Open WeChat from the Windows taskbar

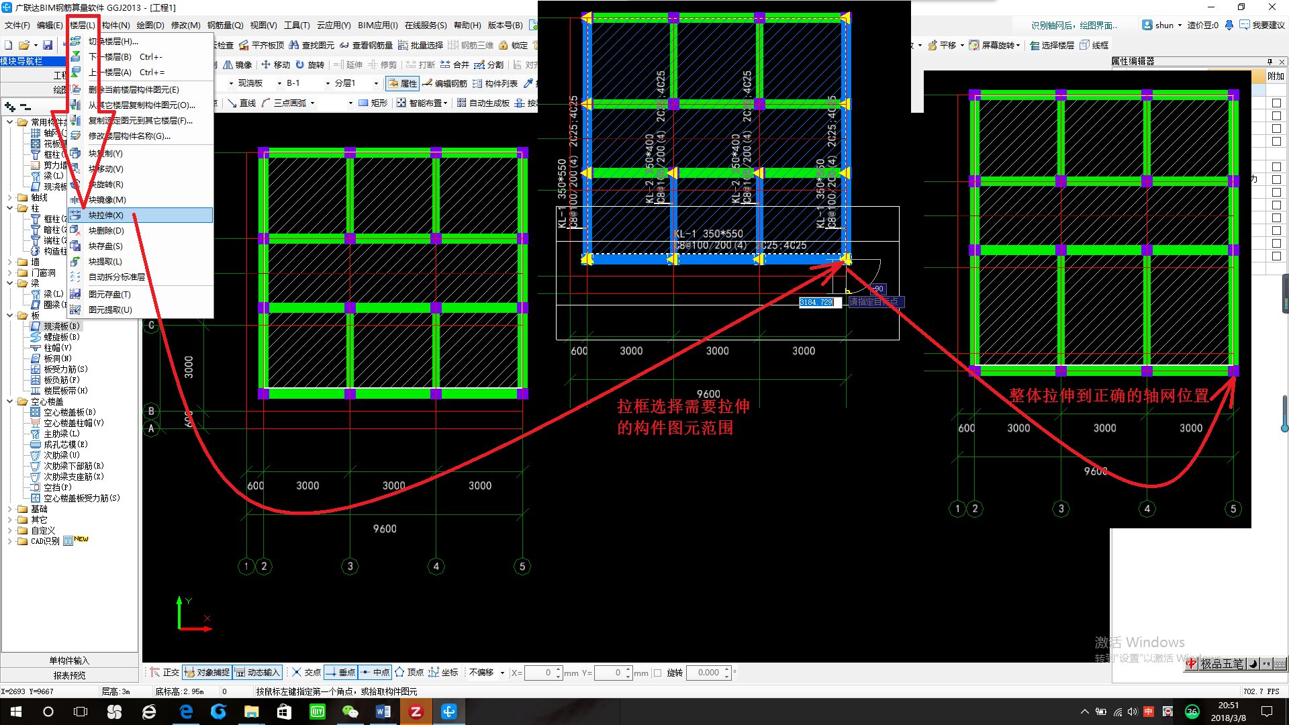point(350,712)
